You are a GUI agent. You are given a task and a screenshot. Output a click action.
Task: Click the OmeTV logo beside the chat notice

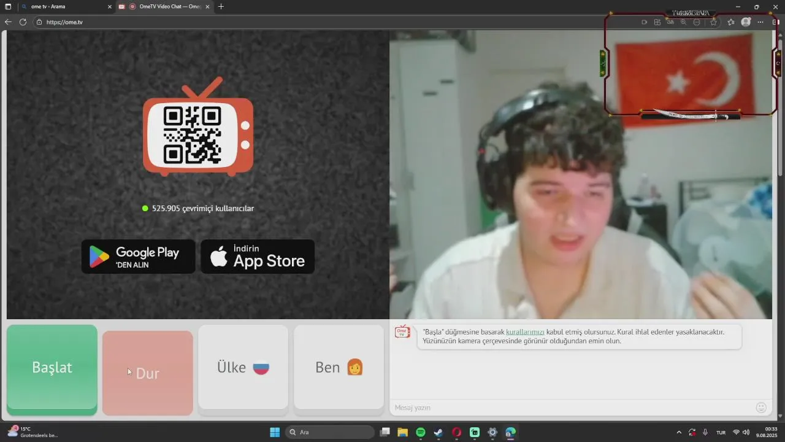point(402,331)
